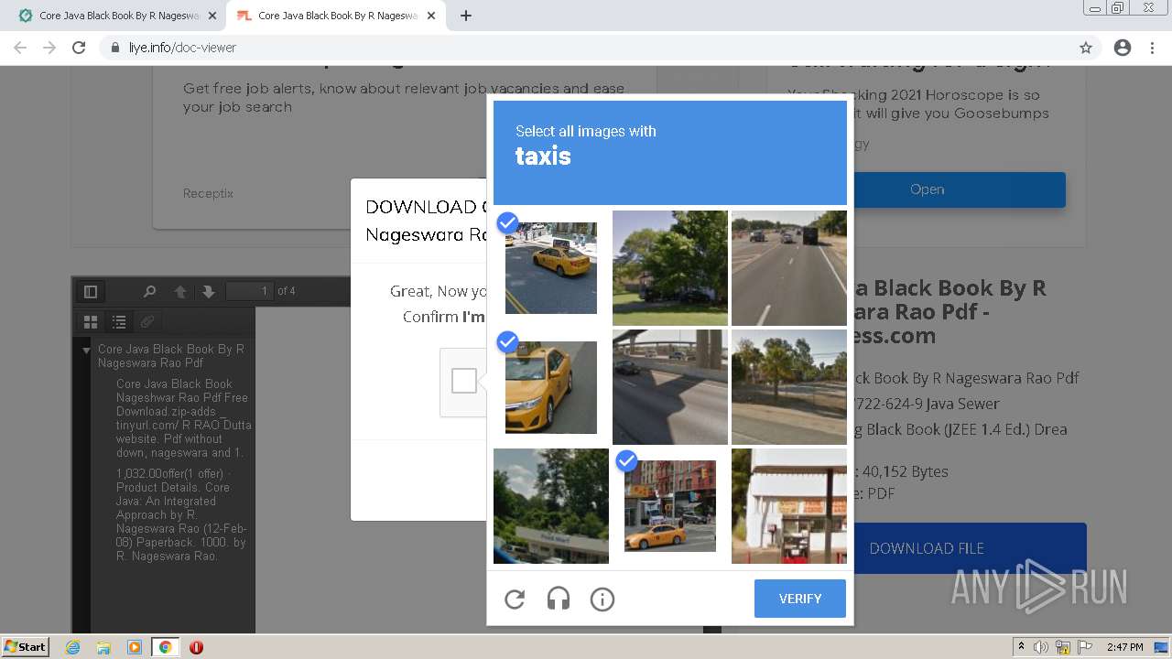This screenshot has height=659, width=1172.
Task: Select the palm tree roadside tile
Action: [x=789, y=387]
